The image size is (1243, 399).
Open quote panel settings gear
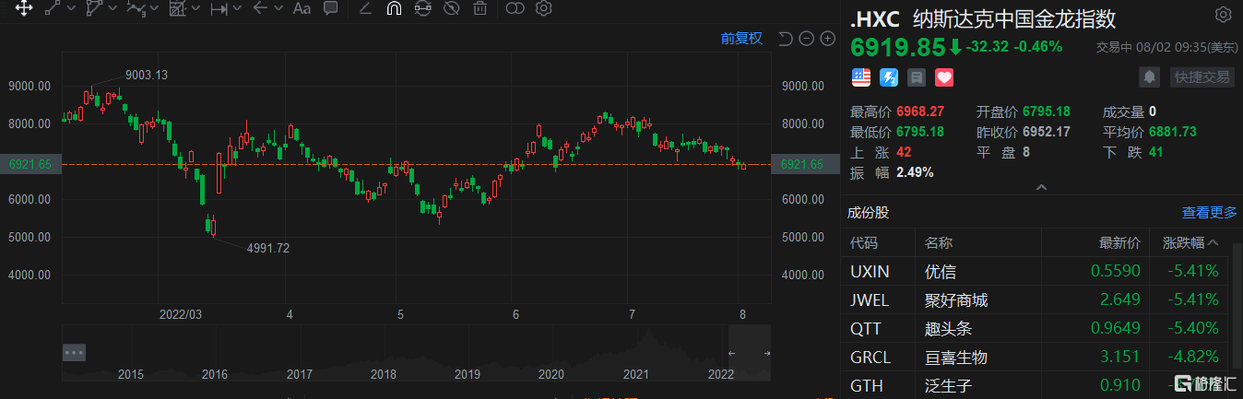[1224, 15]
